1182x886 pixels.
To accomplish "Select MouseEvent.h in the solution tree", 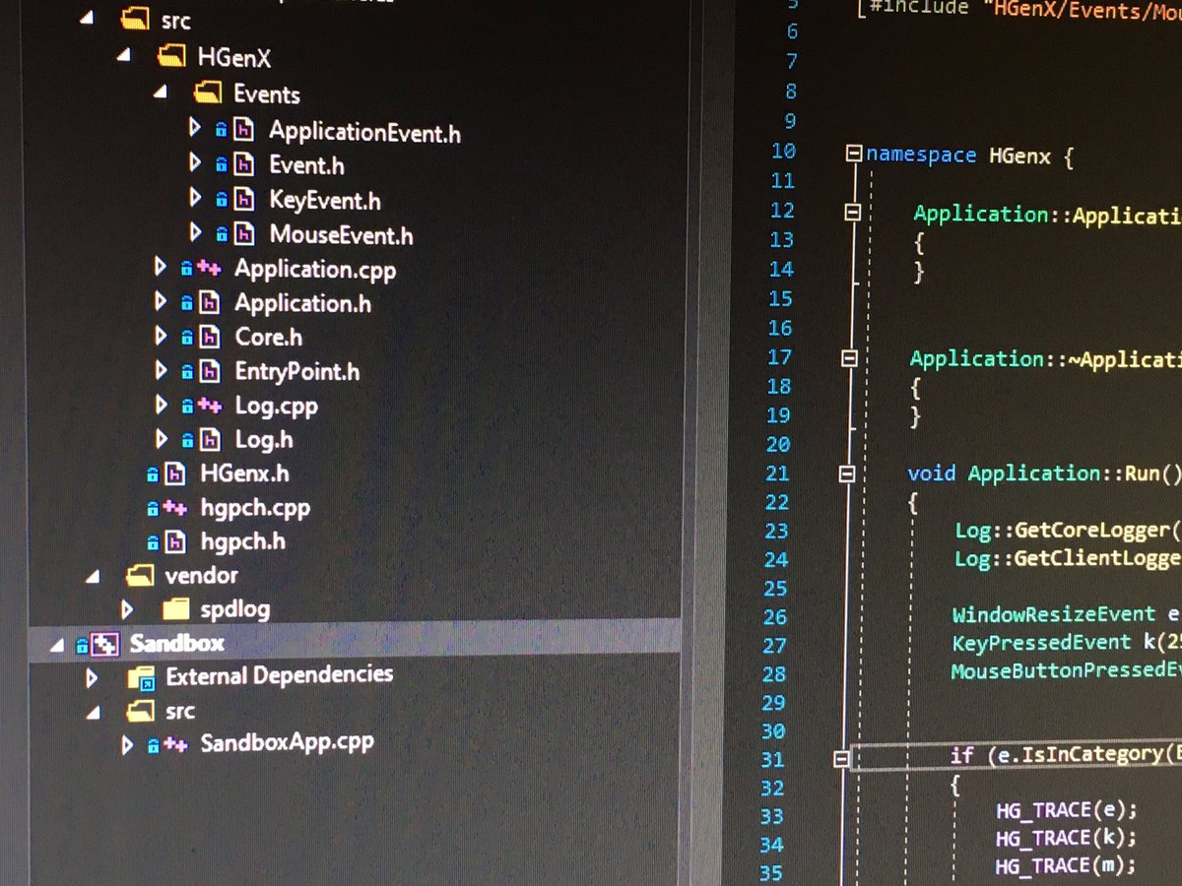I will click(x=341, y=235).
